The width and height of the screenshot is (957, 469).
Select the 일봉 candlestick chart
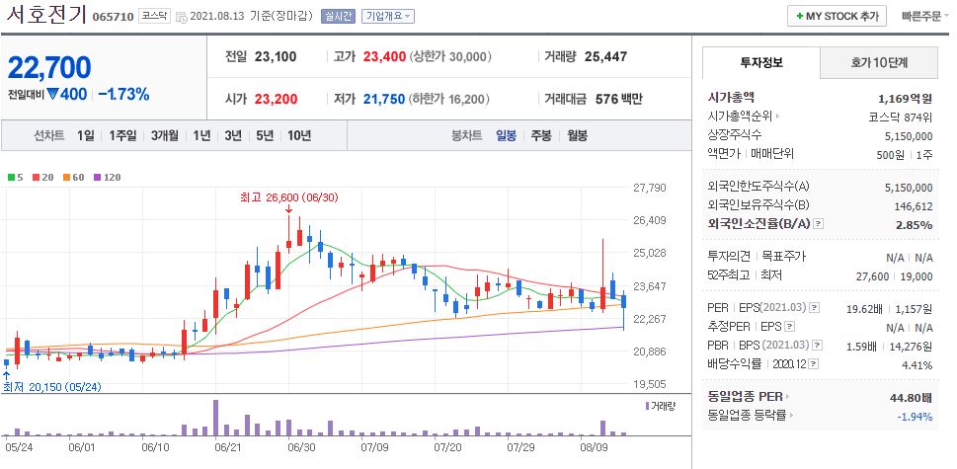click(506, 135)
